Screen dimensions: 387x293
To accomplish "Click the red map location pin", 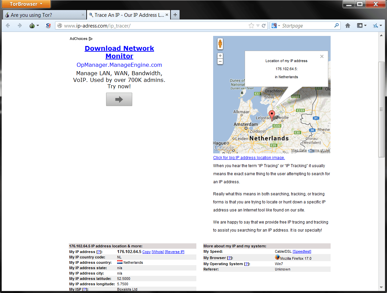I will tap(272, 115).
